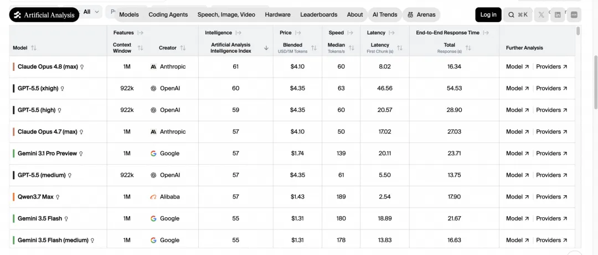Screen dimensions: 598x255
Task: Click lightbulb icon beside GPT-5.5 (xhigh)
Action: click(x=63, y=89)
